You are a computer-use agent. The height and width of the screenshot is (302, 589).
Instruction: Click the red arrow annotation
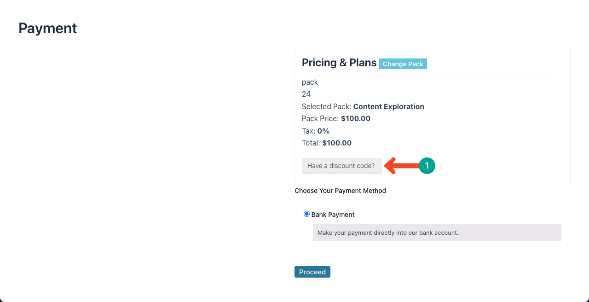(x=401, y=166)
